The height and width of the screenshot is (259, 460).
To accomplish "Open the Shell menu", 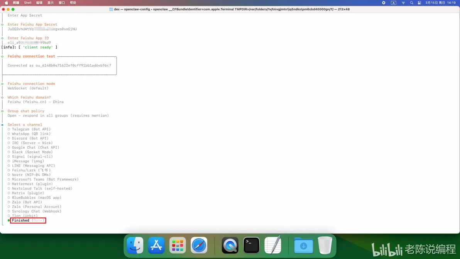I will point(27,3).
